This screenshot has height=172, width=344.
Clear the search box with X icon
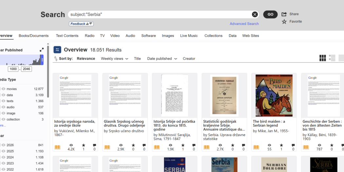[x=255, y=14]
